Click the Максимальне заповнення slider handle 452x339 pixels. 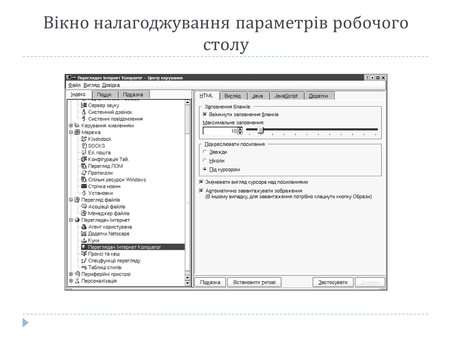click(261, 130)
